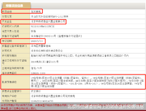Click the 项目名称 label cell
This screenshot has width=146, height=111.
pos(7,12)
